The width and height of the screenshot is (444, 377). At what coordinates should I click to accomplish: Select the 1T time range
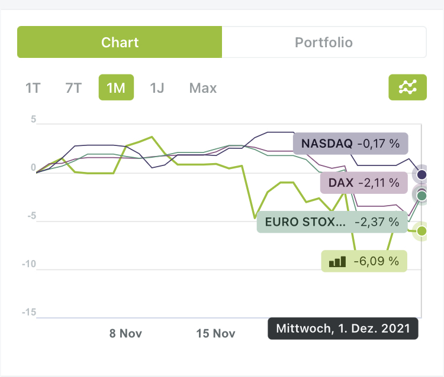point(33,88)
